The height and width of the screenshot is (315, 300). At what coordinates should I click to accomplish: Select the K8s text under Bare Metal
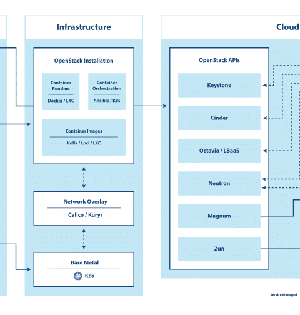[x=89, y=276]
